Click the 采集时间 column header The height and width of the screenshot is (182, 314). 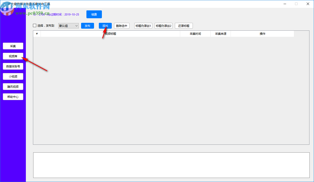point(195,34)
